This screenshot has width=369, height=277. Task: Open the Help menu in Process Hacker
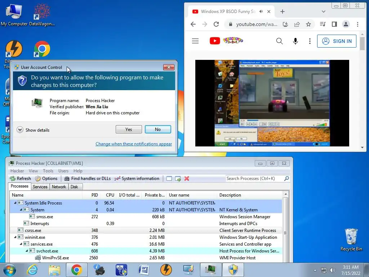(78, 171)
